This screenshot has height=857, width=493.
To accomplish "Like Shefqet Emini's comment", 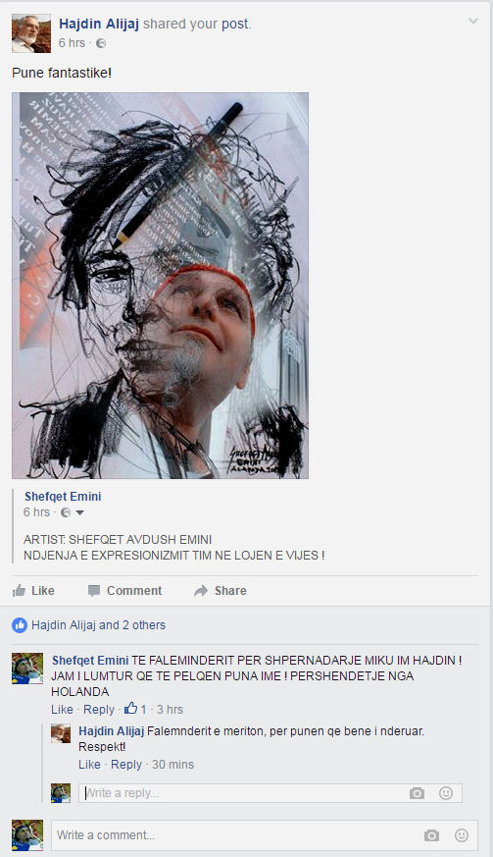I will (62, 710).
